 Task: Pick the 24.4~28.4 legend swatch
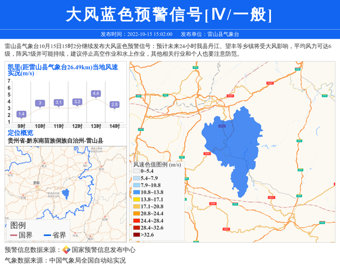[137, 221]
